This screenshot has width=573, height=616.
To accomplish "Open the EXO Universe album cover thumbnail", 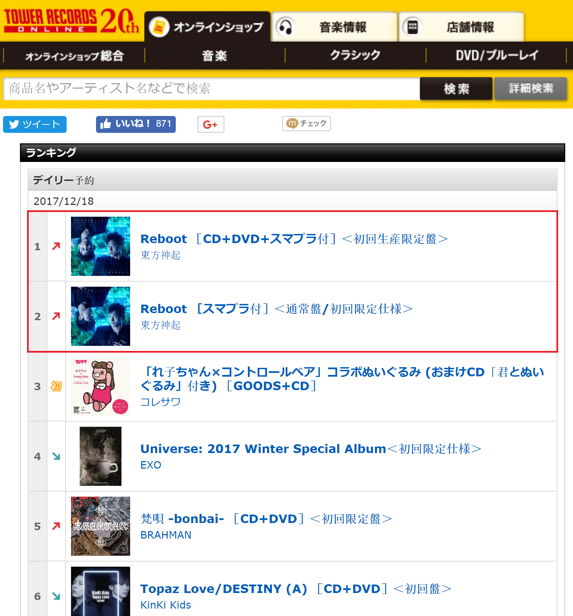I will click(100, 456).
